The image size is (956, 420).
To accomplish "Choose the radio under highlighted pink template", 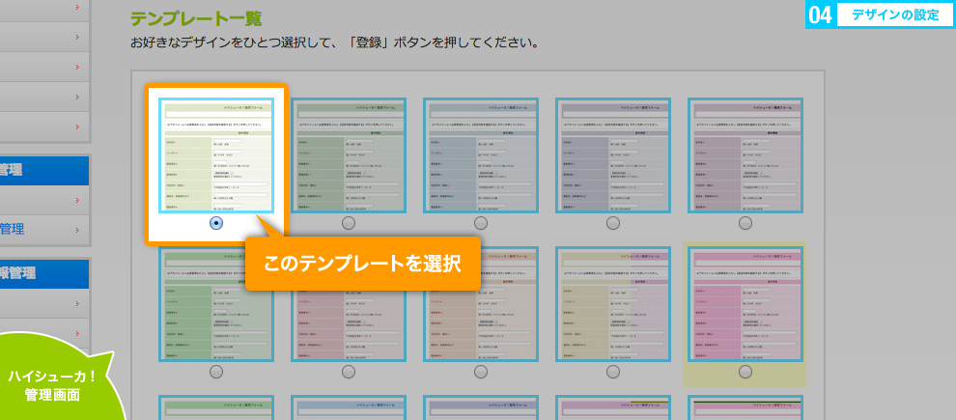I will (745, 372).
